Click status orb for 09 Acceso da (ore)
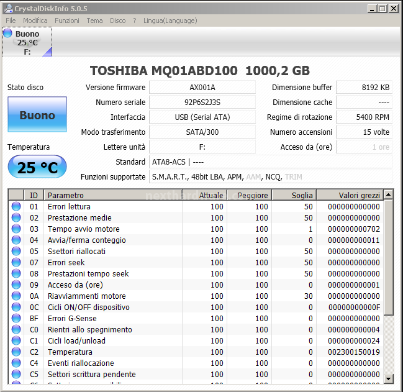This screenshot has width=403, height=392. click(x=16, y=285)
